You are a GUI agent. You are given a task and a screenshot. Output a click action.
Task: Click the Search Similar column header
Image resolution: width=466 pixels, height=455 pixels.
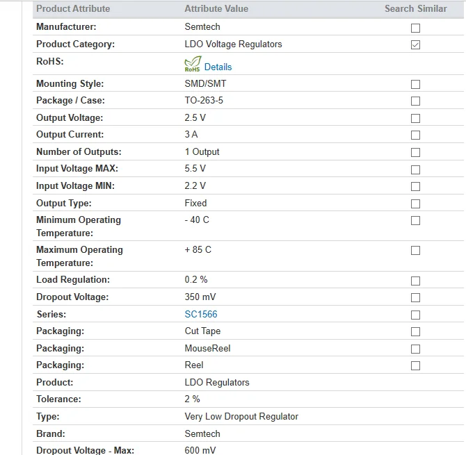[415, 8]
